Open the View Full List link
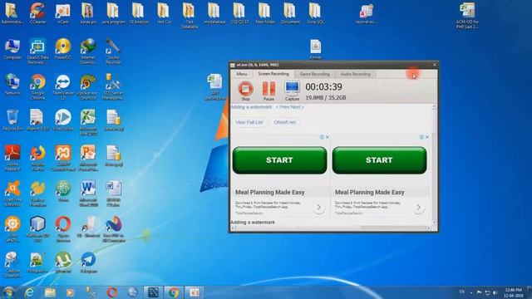532x299 pixels. click(x=249, y=122)
